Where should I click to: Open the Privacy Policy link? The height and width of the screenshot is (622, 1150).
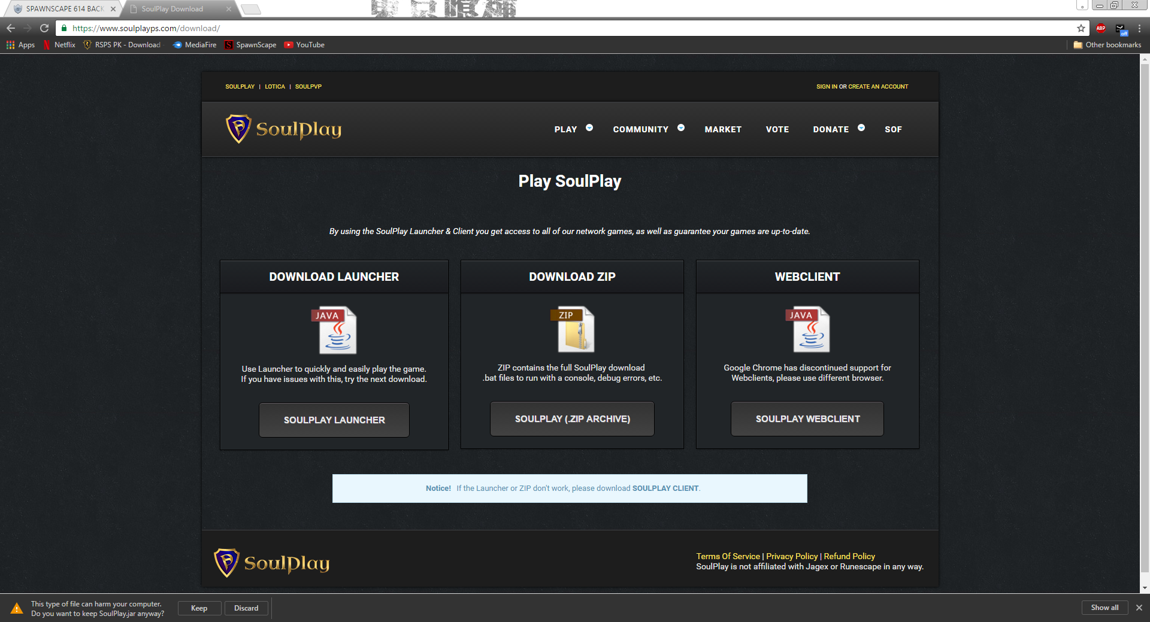tap(792, 556)
